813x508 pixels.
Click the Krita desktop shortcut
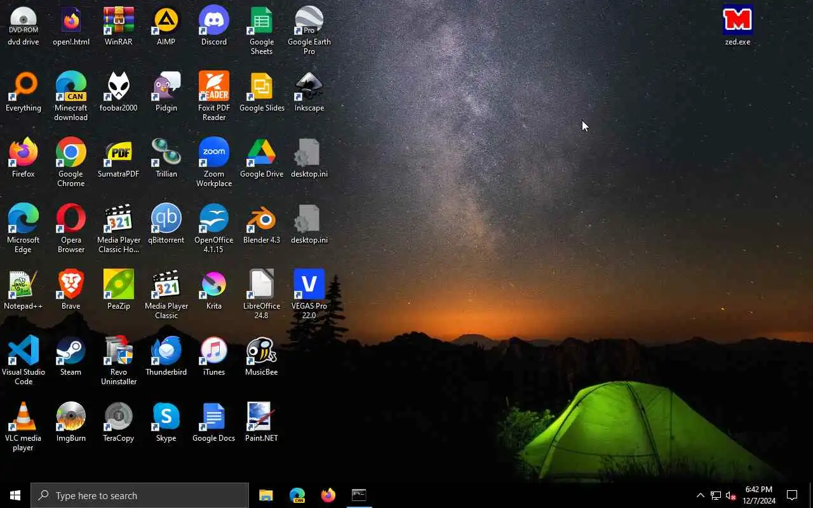pyautogui.click(x=214, y=290)
